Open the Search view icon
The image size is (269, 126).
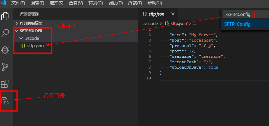click(x=5, y=33)
